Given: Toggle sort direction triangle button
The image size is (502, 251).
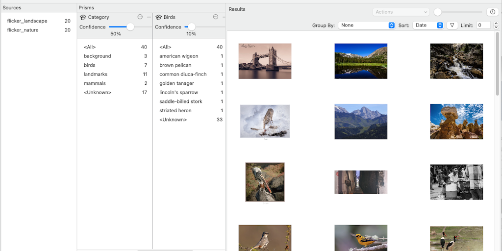Looking at the screenshot, I should coord(452,25).
